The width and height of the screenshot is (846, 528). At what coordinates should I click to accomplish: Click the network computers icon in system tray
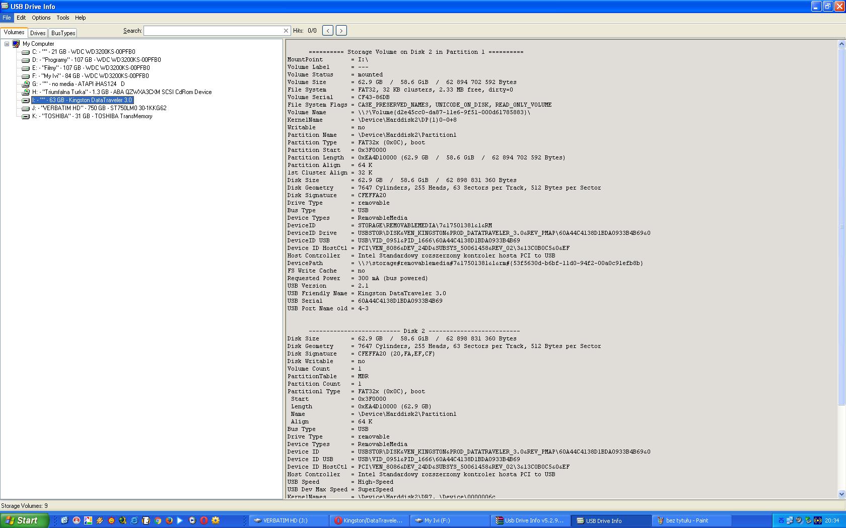[x=790, y=520]
